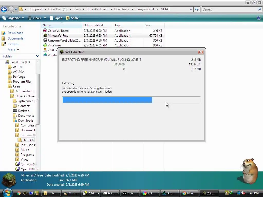Viewport: 263px width, 197px height.
Task: Click the magnifier search icon
Action: tap(259, 9)
